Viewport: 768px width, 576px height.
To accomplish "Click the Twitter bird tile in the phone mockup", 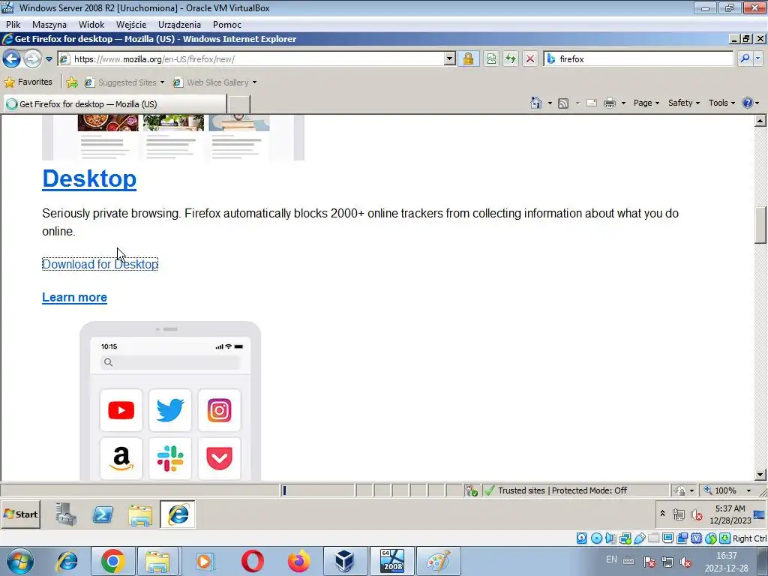I will pyautogui.click(x=170, y=410).
